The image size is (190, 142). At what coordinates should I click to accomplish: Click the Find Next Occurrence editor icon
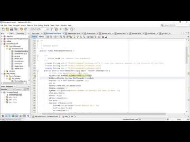click(x=67, y=37)
